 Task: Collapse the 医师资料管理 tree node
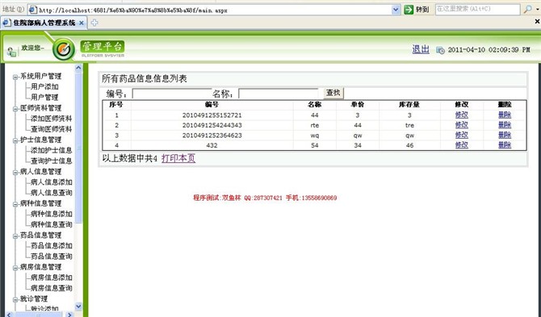pyautogui.click(x=15, y=109)
